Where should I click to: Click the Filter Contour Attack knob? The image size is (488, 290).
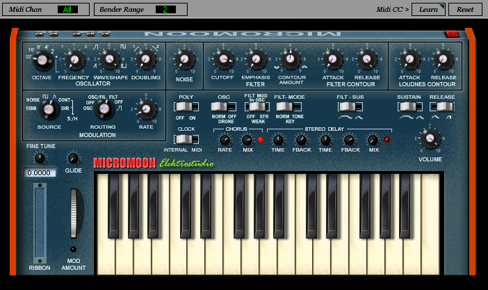coord(333,59)
